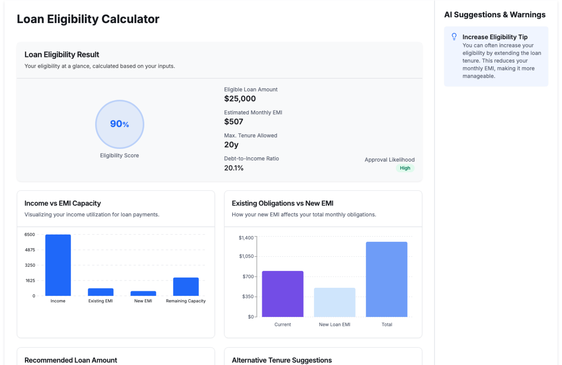Click the High approval likelihood badge
562x365 pixels.
[x=405, y=168]
